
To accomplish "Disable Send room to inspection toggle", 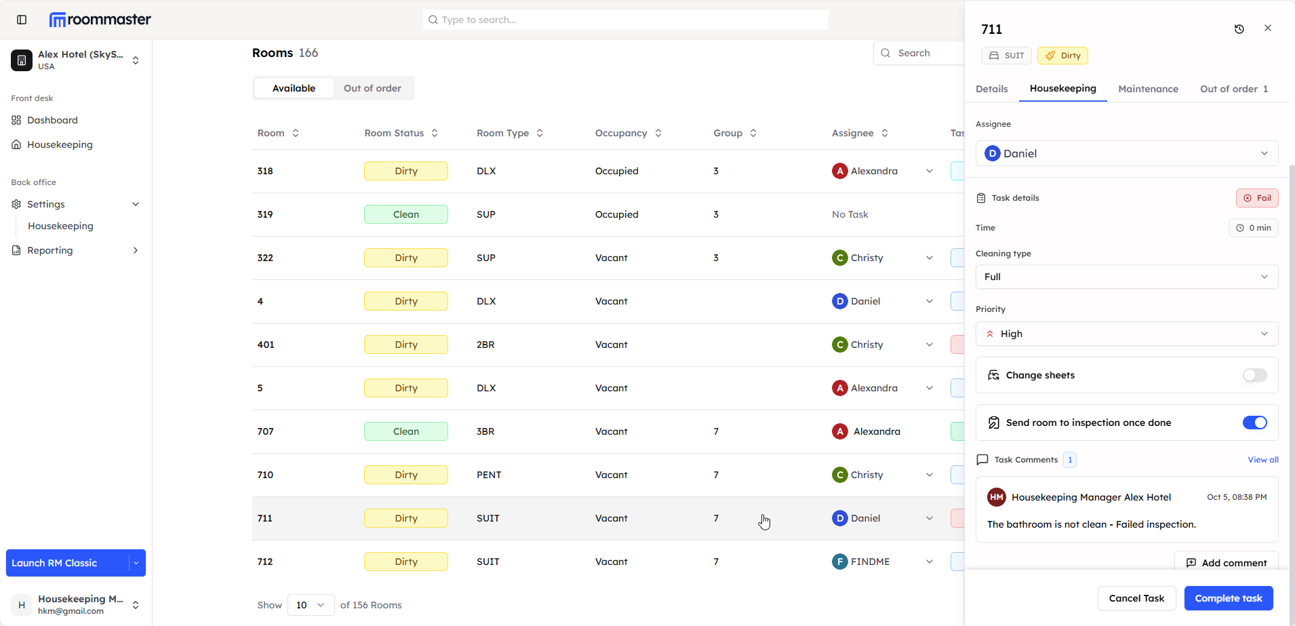I will point(1254,423).
